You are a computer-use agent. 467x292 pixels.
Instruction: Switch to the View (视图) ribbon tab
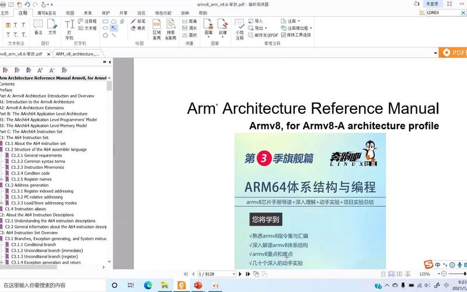pyautogui.click(x=69, y=13)
